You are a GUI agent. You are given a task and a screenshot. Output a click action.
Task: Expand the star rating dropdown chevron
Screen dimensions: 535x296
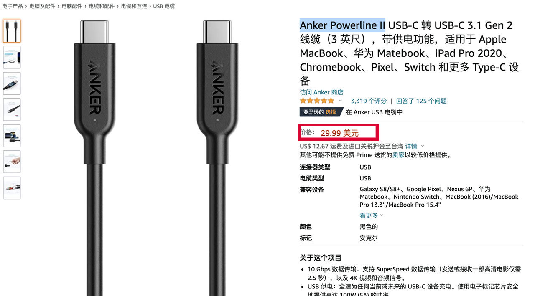tap(340, 101)
